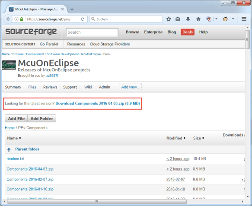This screenshot has width=252, height=206.
Task: Click the horizontal scrollbar thumb
Action: coord(96,201)
